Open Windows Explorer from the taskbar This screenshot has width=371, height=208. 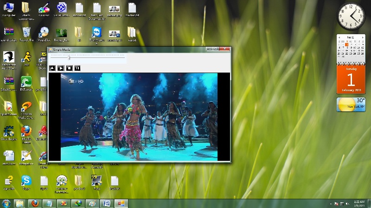pyautogui.click(x=19, y=203)
